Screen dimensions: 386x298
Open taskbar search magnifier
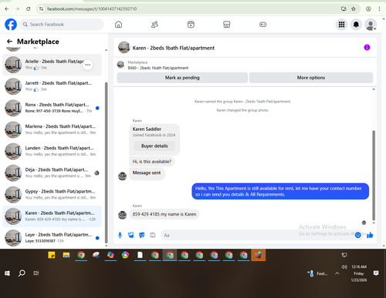[x=22, y=273]
